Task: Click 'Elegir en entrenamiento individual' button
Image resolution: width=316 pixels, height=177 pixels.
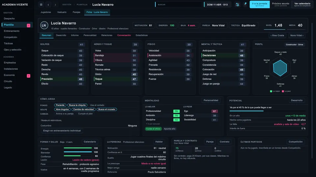Action: click(62, 131)
